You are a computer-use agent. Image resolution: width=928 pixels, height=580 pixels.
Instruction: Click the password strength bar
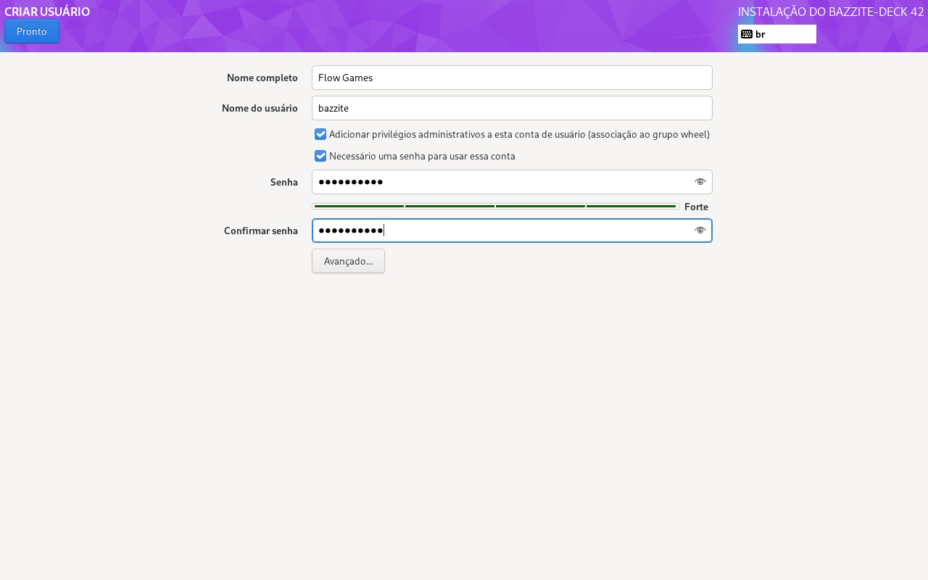(495, 207)
